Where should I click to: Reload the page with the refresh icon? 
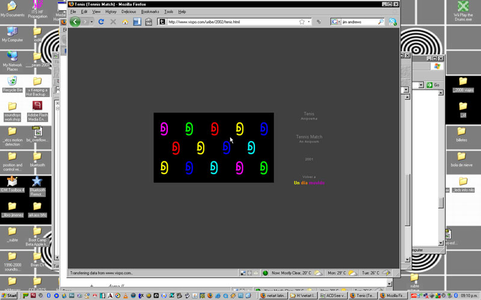[x=101, y=22]
